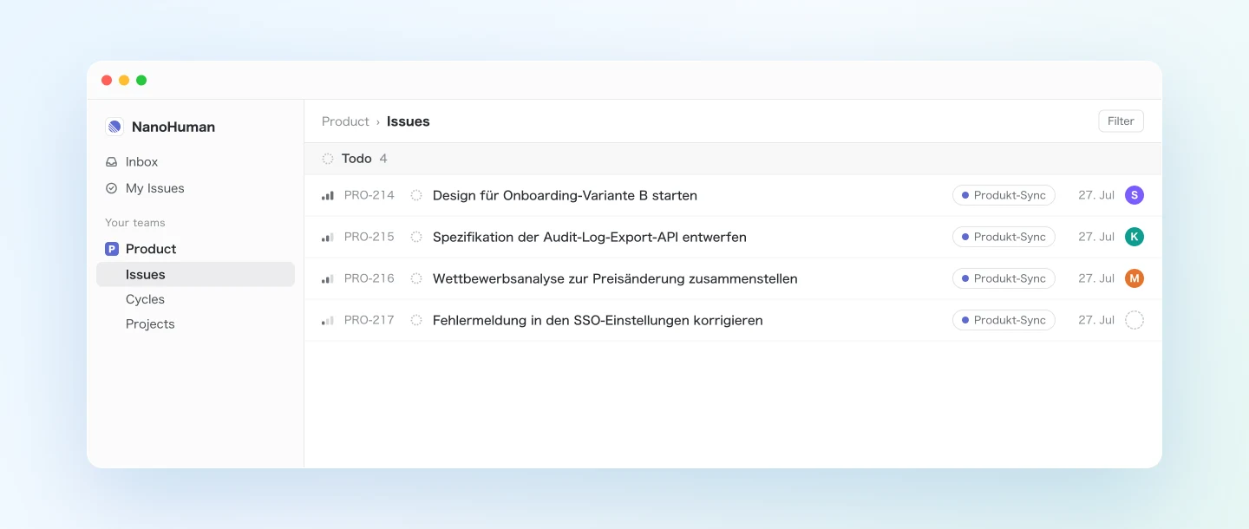Screen dimensions: 1249x529
Task: Minimize window with yellow button
Action: point(124,81)
